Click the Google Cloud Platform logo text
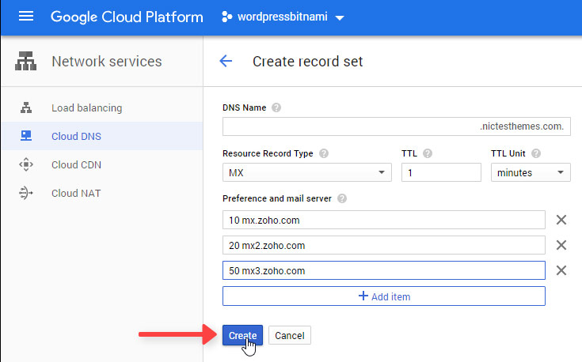 point(127,17)
